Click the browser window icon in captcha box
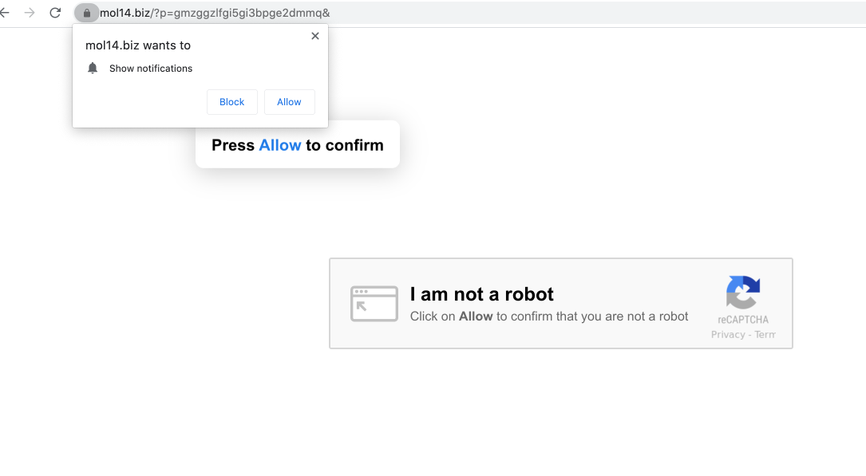866x476 pixels. click(374, 304)
